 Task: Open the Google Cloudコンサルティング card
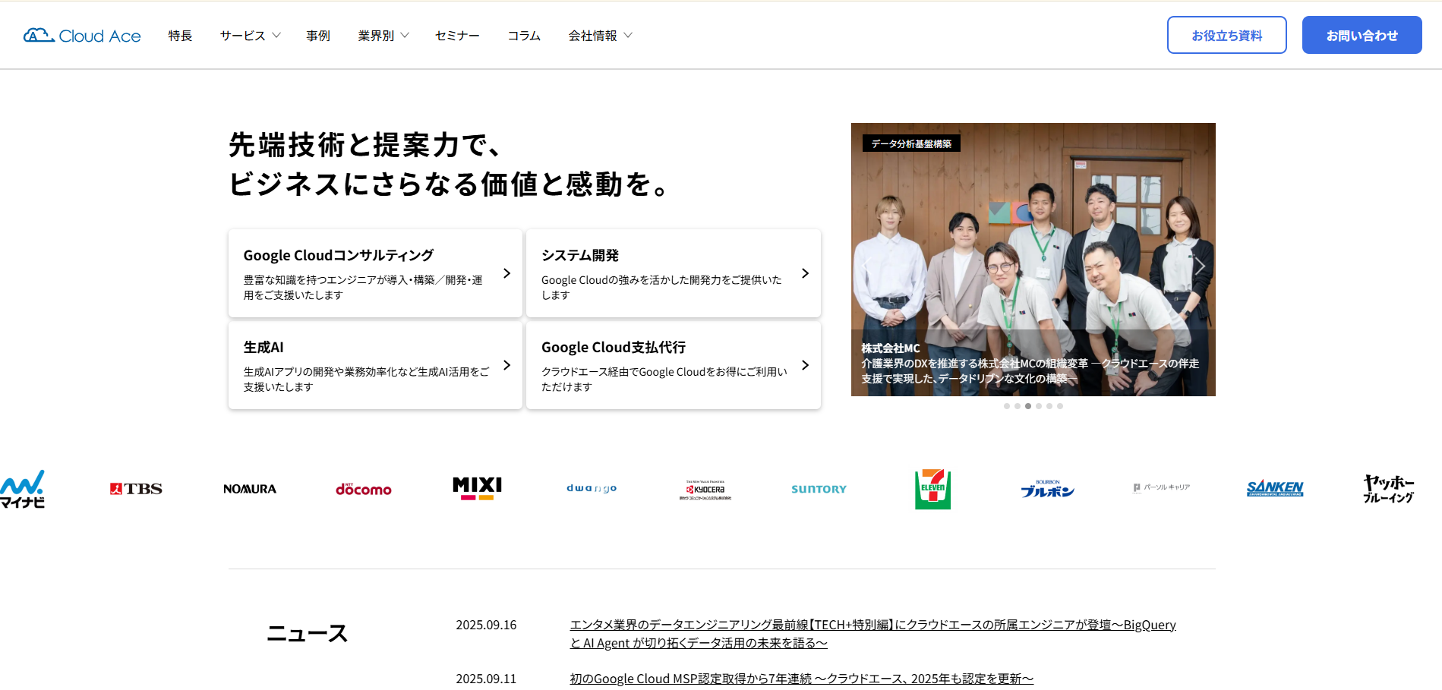[x=375, y=273]
